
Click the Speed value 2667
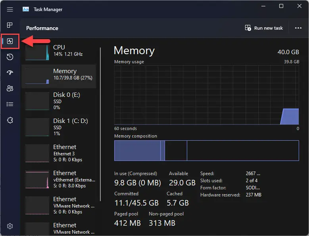[x=253, y=174]
